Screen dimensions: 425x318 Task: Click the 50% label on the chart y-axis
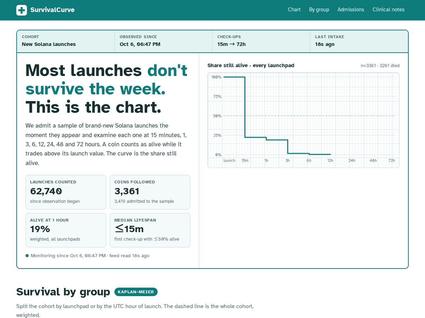point(217,116)
